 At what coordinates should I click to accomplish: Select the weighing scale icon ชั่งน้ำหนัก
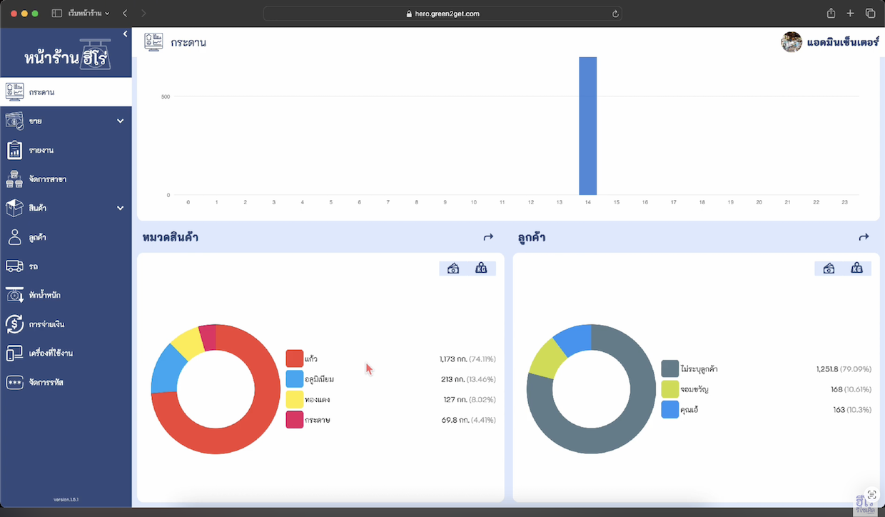14,295
